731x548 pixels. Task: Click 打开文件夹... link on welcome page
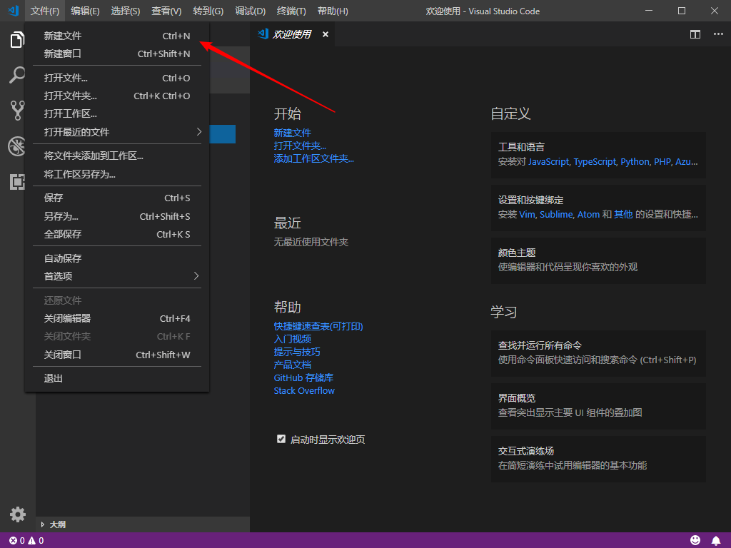(x=300, y=146)
